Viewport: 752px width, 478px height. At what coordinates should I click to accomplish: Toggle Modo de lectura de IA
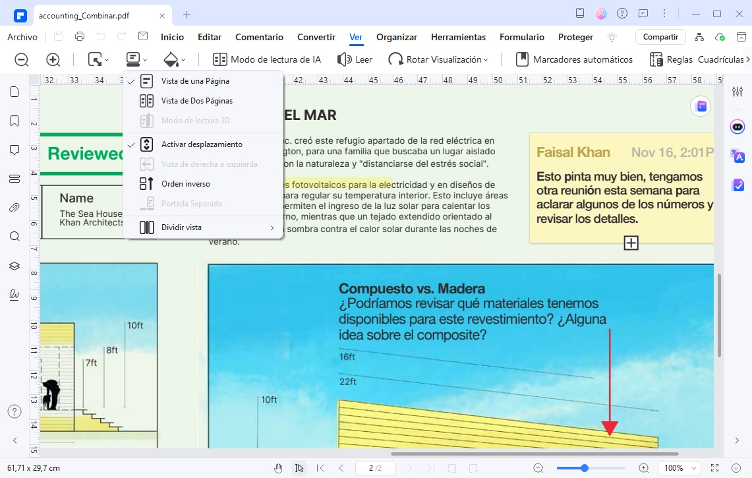point(267,59)
